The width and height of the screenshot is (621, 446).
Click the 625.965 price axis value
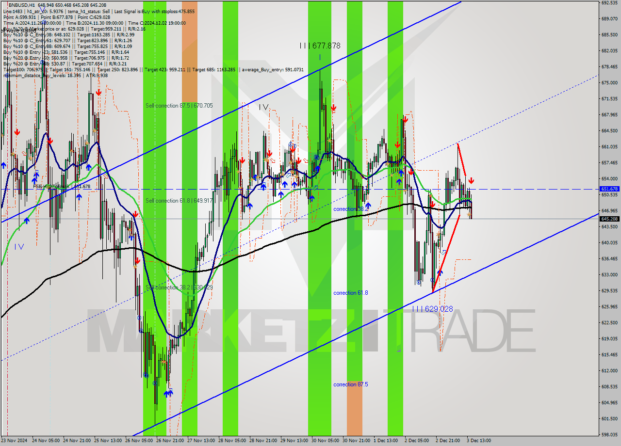point(609,306)
